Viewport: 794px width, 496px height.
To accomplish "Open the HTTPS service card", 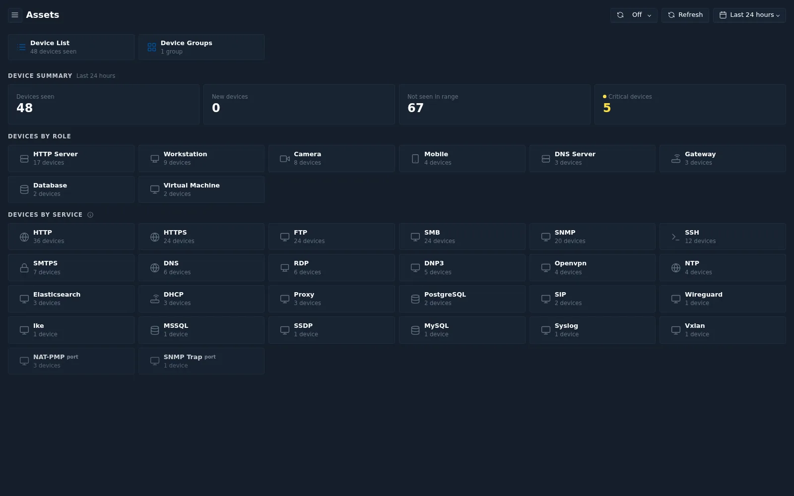I will pos(201,237).
